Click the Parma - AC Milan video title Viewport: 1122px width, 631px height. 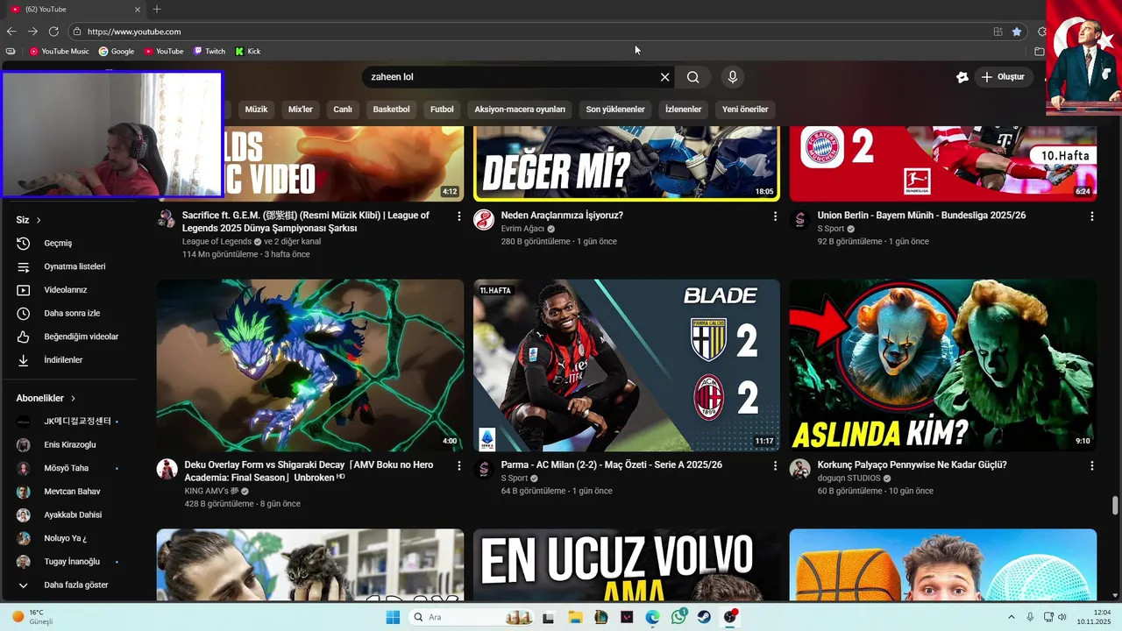(x=612, y=464)
